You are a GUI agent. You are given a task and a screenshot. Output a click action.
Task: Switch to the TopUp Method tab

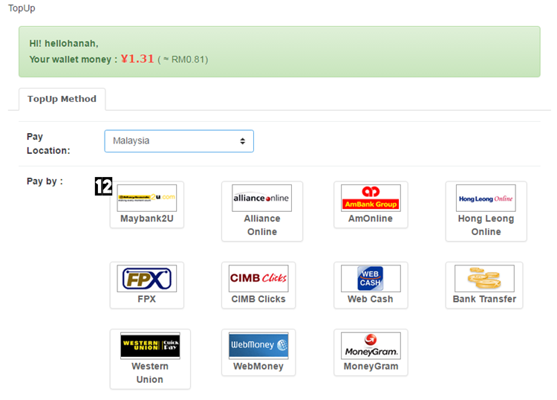pyautogui.click(x=62, y=99)
